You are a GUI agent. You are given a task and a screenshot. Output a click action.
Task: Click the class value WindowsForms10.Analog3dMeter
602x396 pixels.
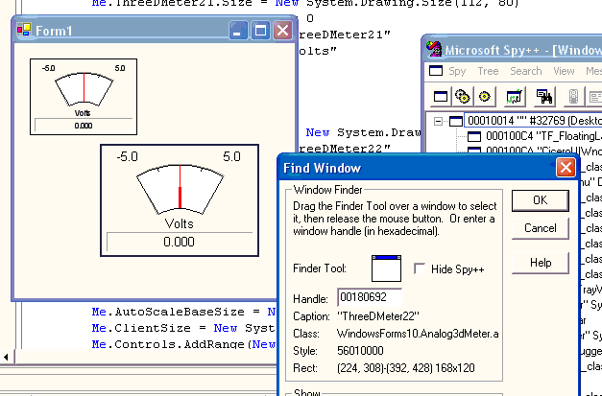click(x=418, y=334)
